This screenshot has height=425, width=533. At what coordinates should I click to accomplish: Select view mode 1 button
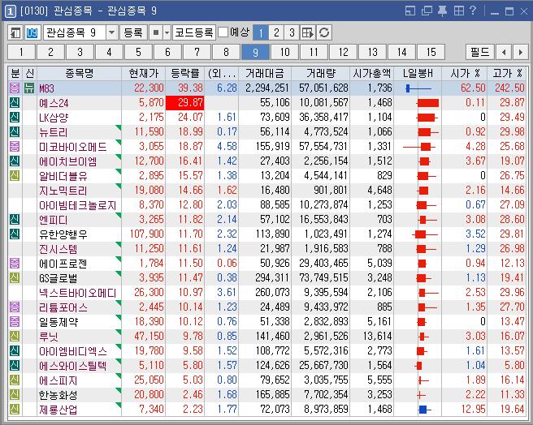[x=261, y=32]
